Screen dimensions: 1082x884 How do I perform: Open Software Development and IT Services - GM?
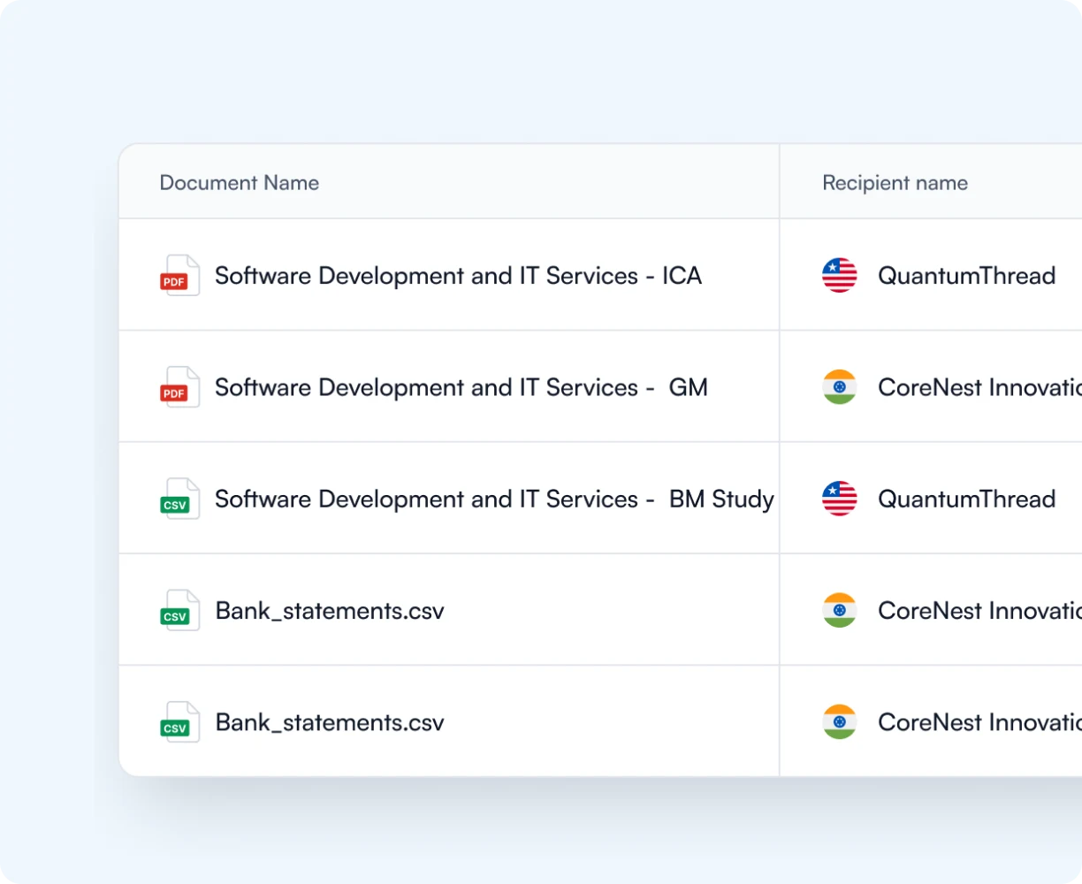click(461, 387)
